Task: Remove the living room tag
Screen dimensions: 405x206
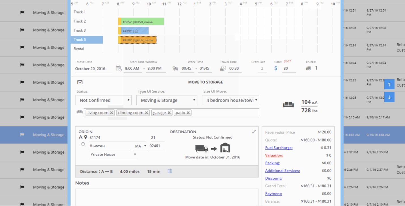Action: tap(112, 113)
